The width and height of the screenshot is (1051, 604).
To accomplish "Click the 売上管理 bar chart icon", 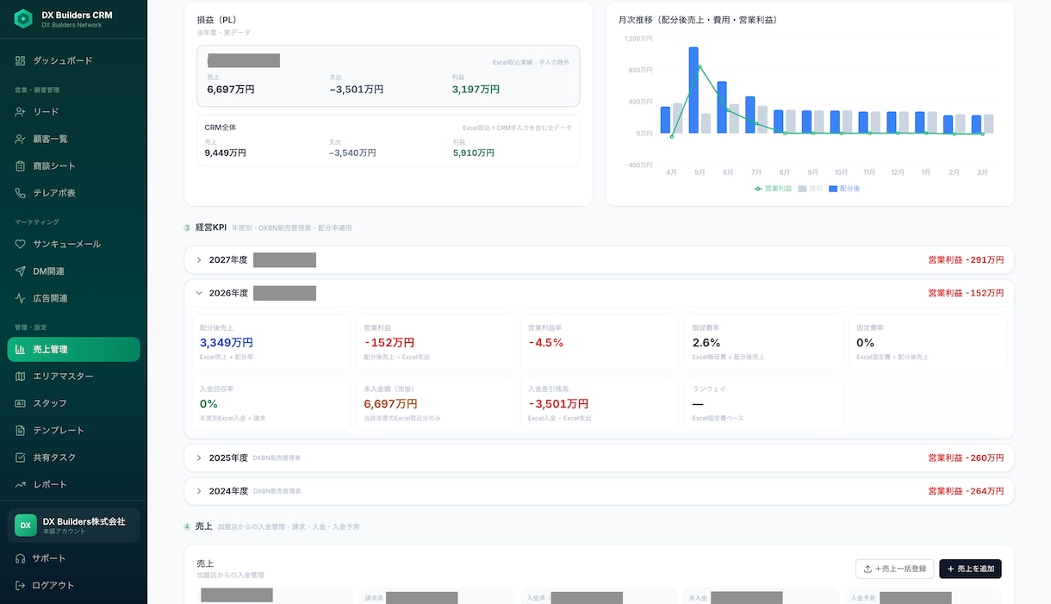I will click(x=21, y=349).
